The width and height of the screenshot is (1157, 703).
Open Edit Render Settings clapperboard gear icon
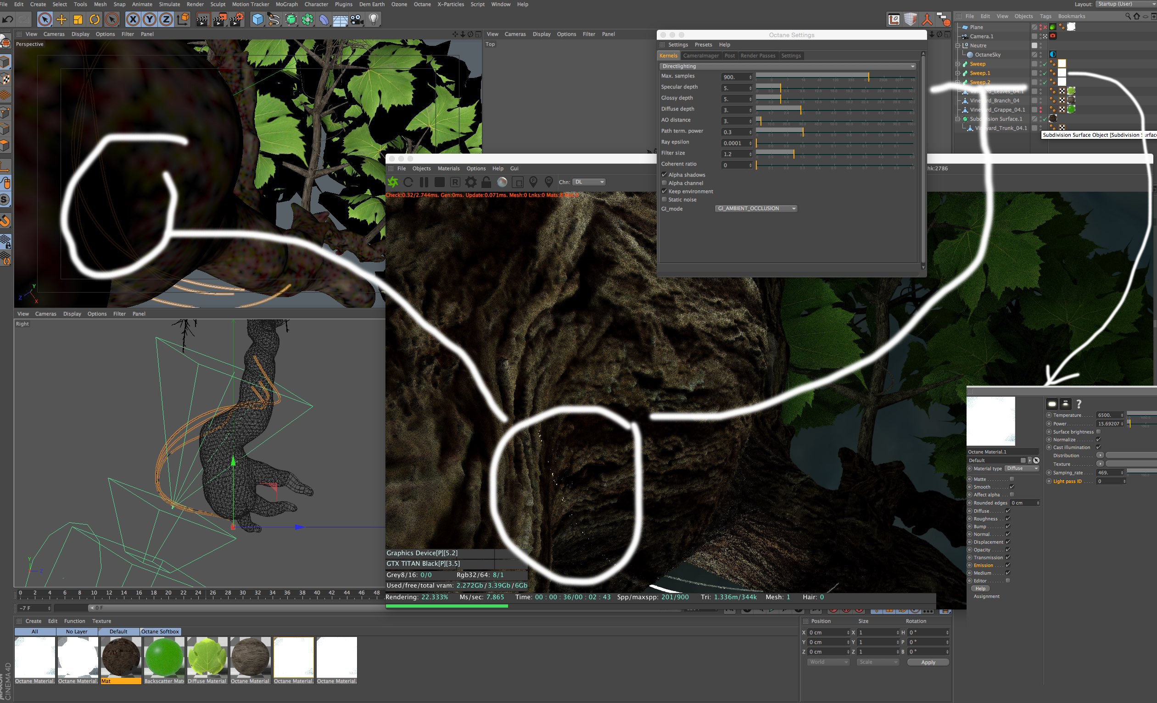pos(236,19)
